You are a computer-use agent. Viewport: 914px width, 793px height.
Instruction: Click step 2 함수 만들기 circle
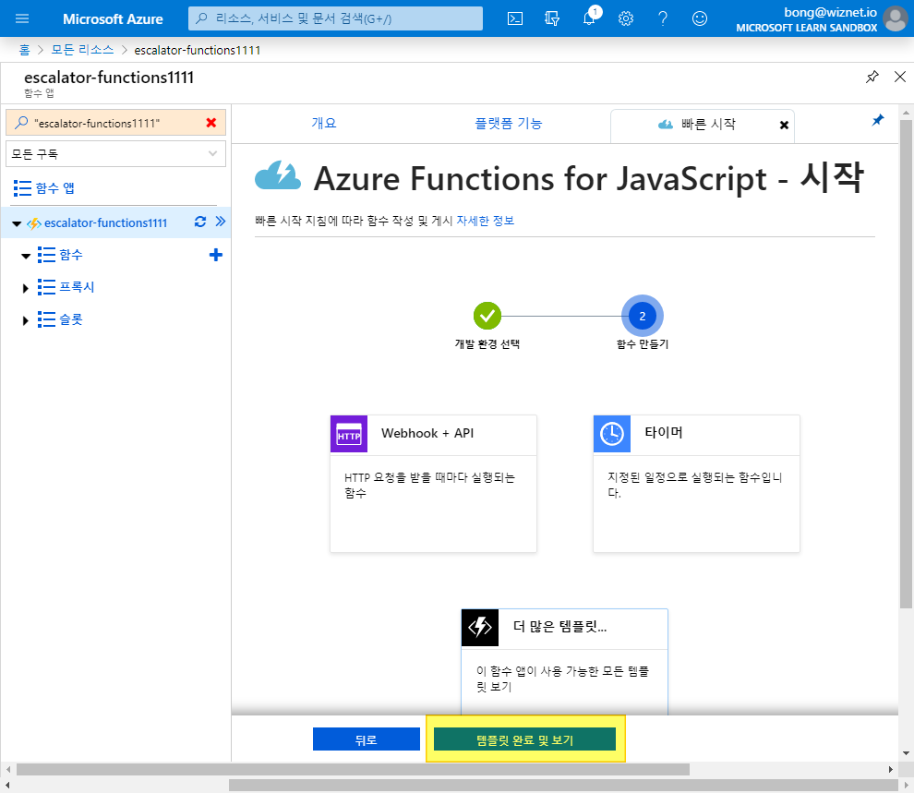tap(643, 316)
